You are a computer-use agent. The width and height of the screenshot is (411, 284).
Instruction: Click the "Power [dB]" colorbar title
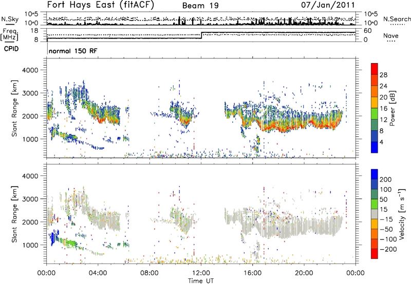pyautogui.click(x=393, y=108)
